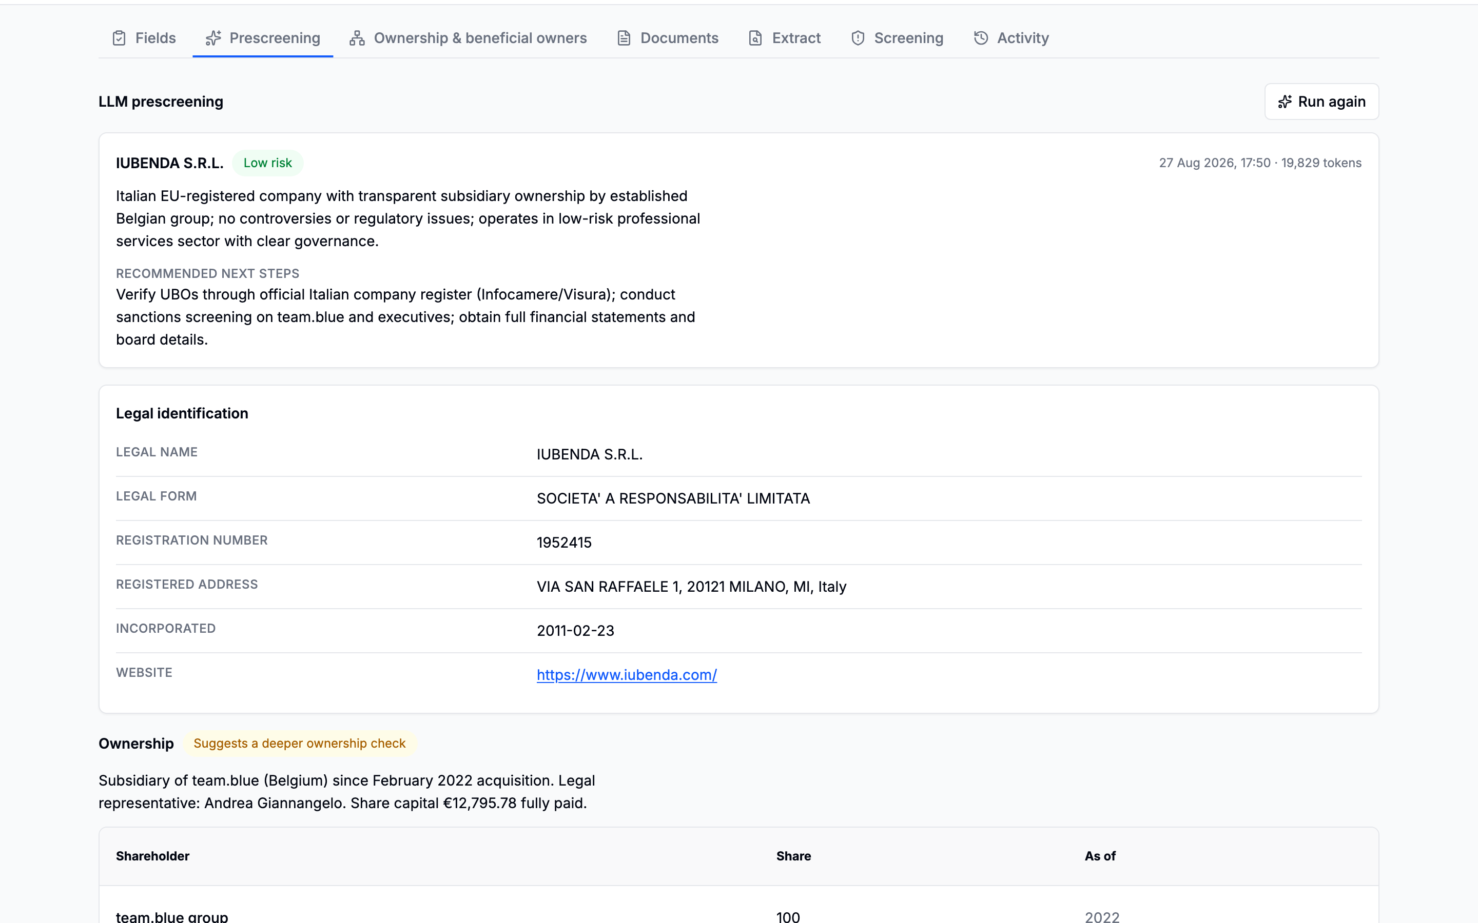Click the Share column header
The image size is (1478, 923).
point(793,856)
